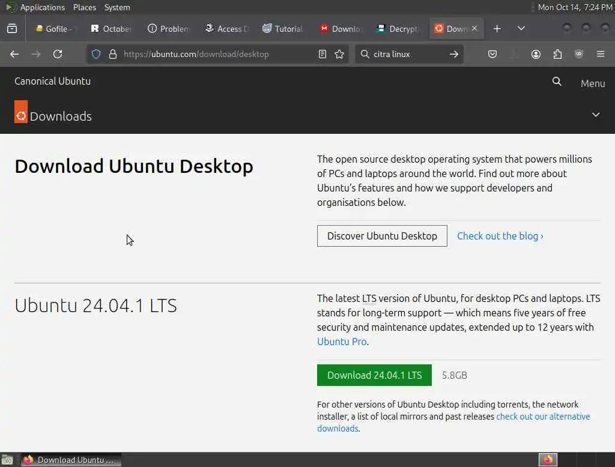Click the Firefox View icon

pyautogui.click(x=12, y=29)
